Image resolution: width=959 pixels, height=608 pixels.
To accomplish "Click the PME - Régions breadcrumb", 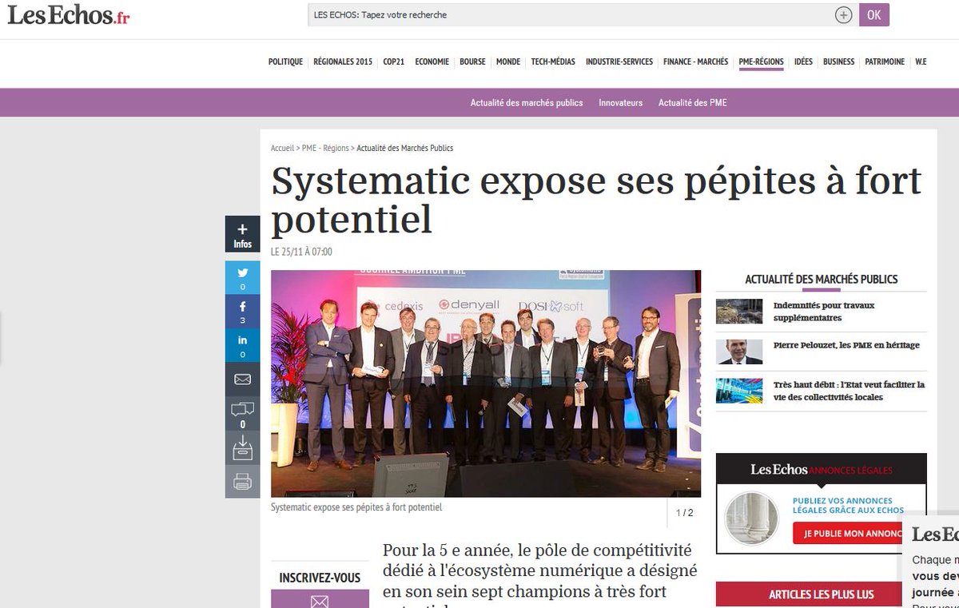I will (325, 148).
